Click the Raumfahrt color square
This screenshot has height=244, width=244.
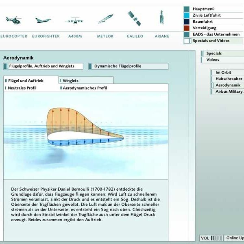coord(187,22)
